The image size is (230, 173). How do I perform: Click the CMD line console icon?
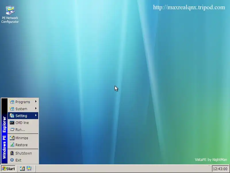[12, 123]
